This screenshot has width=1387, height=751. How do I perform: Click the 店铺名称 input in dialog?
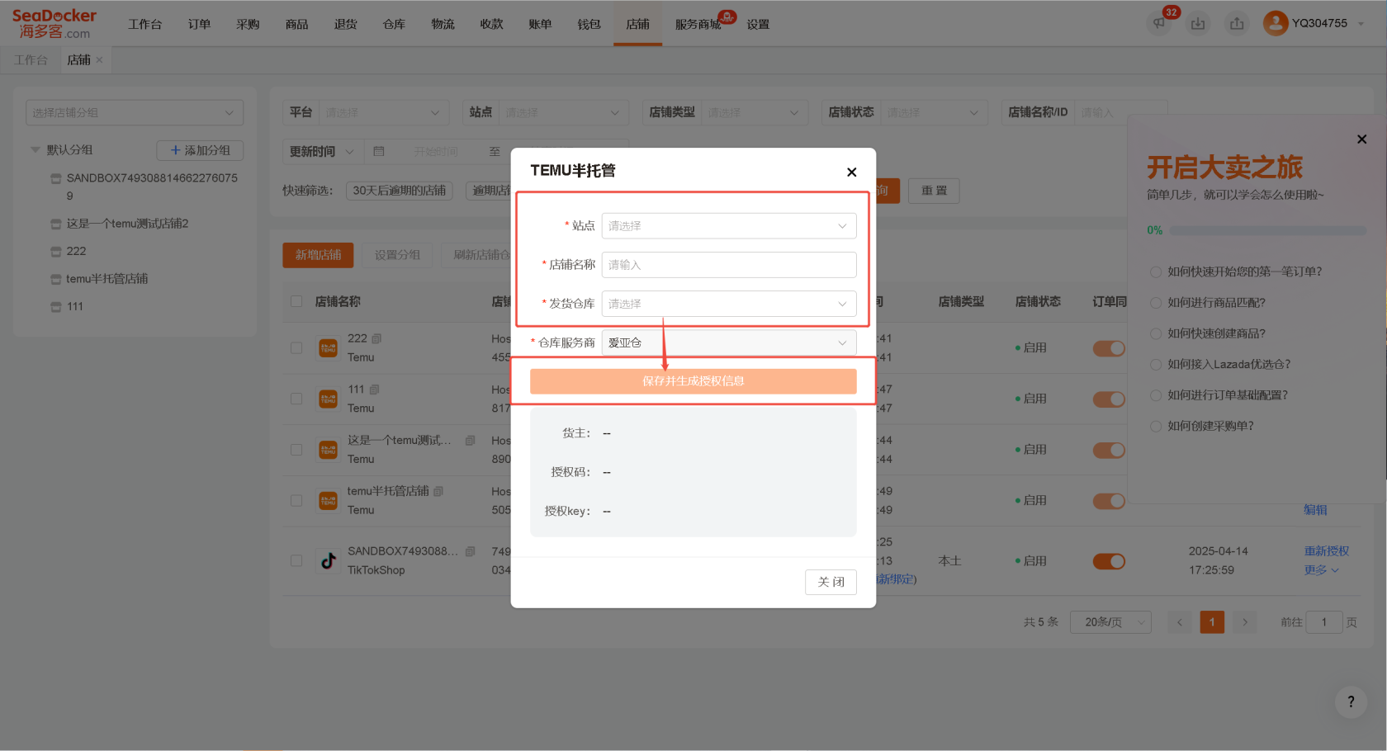tap(729, 265)
